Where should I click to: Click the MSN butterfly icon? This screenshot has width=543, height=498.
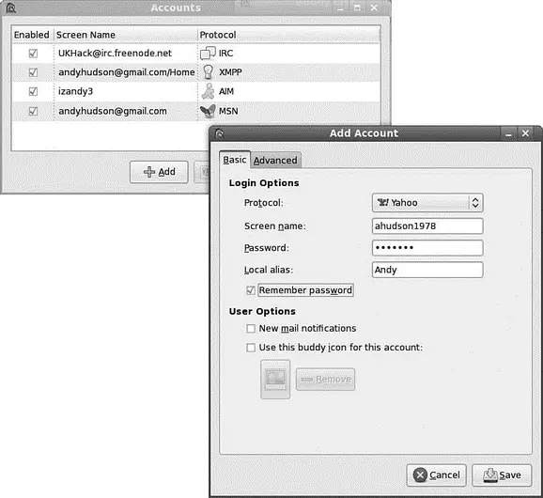click(208, 111)
